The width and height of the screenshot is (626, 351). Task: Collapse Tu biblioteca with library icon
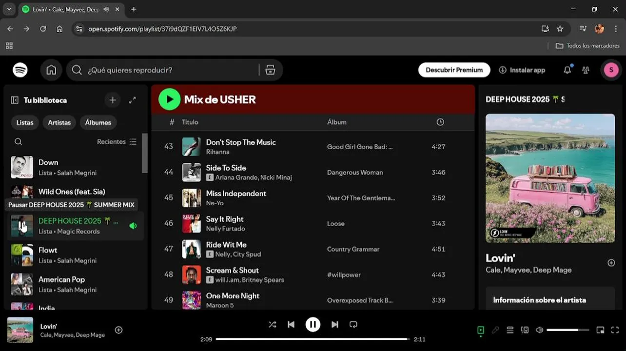(15, 100)
